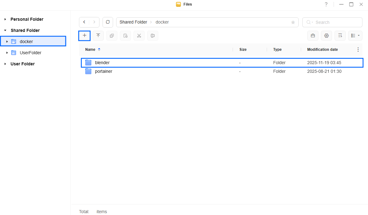
Task: Add docker path to favorites with star
Action: tap(293, 22)
